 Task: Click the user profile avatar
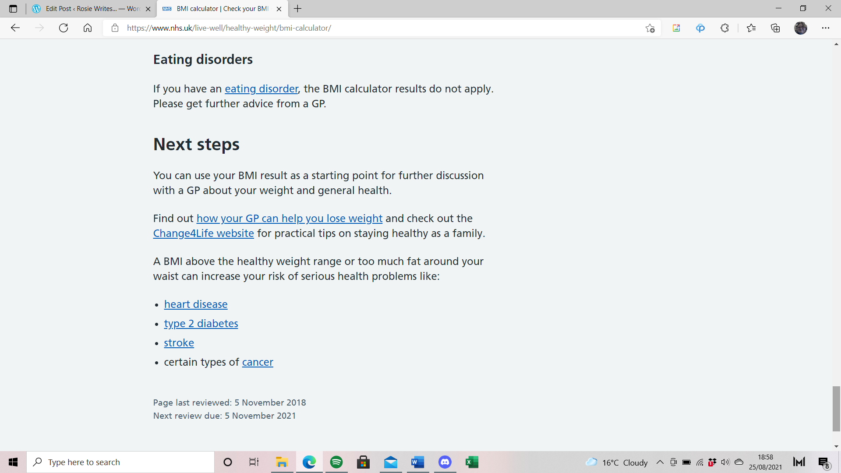[x=800, y=28]
